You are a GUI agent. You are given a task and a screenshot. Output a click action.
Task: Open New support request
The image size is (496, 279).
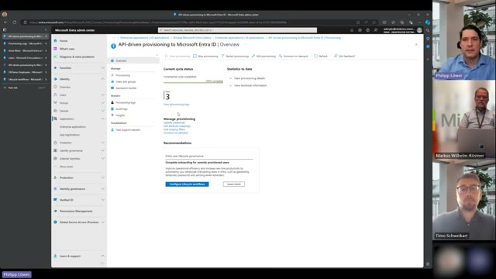[127, 129]
